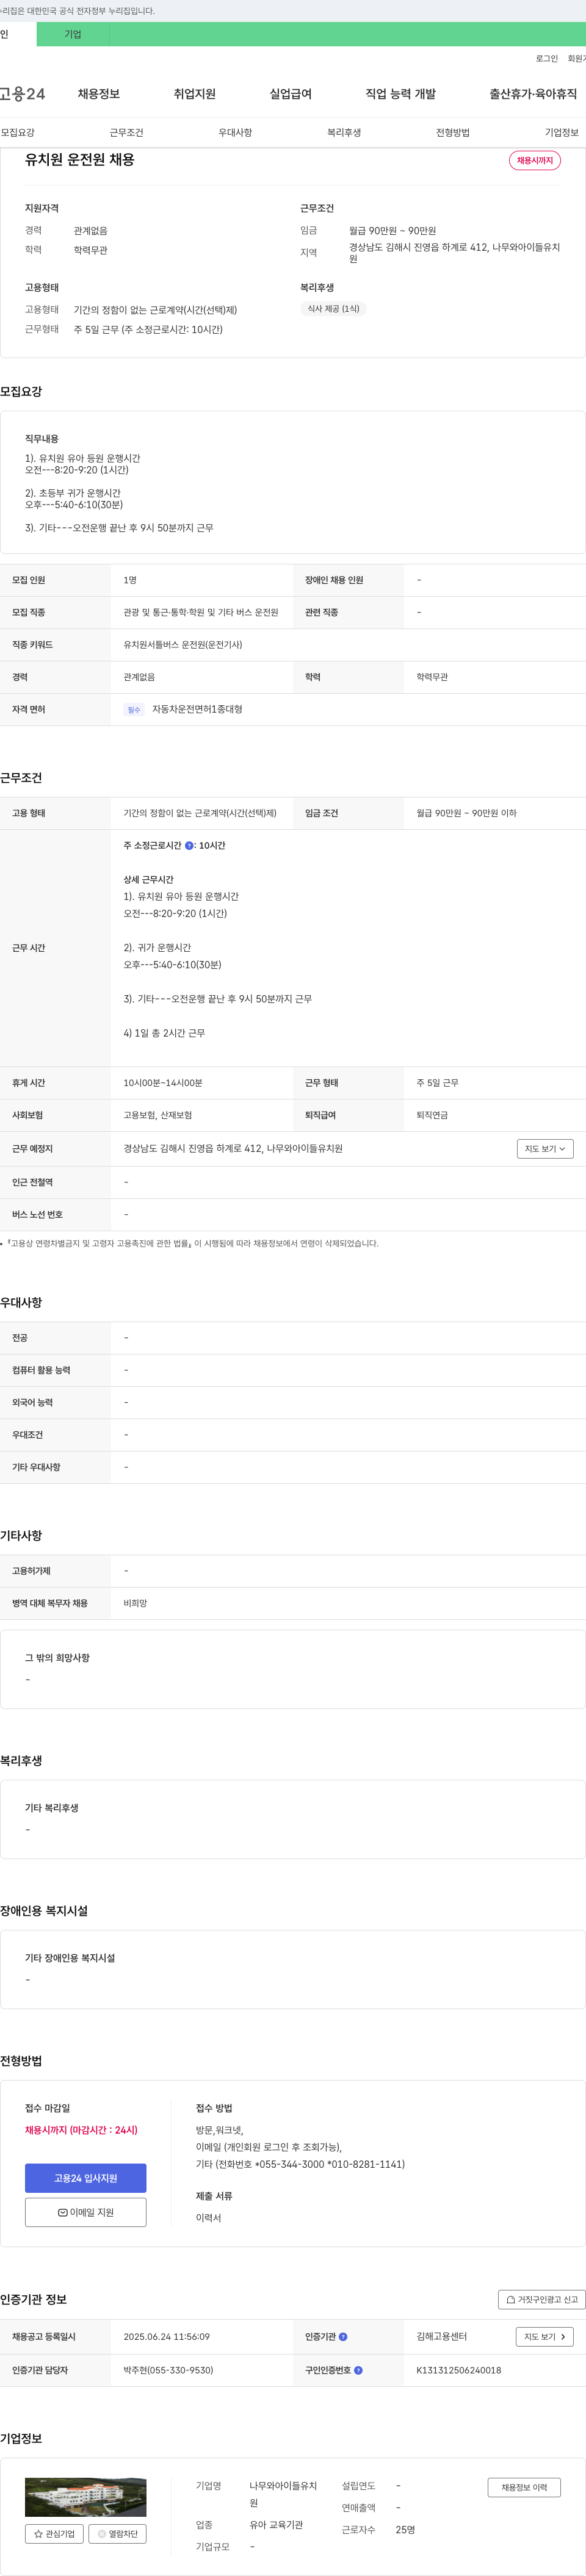Click the 자동차운전면허1종대형 license text

click(x=197, y=710)
